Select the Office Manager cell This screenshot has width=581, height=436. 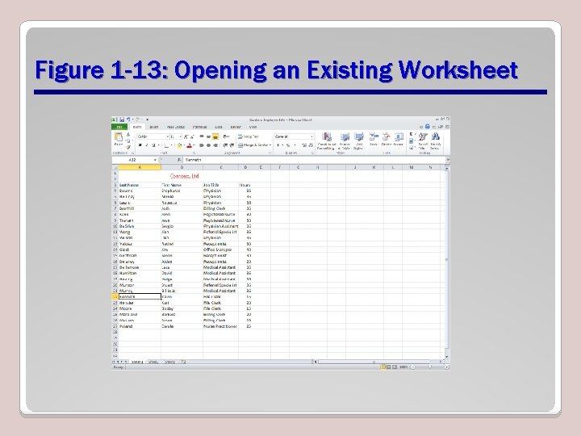tap(221, 249)
